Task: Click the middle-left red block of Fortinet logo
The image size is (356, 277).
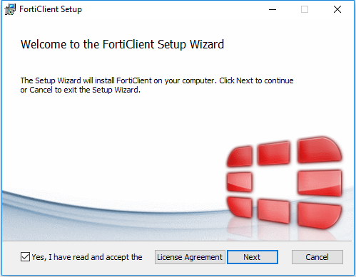Action: pos(240,182)
